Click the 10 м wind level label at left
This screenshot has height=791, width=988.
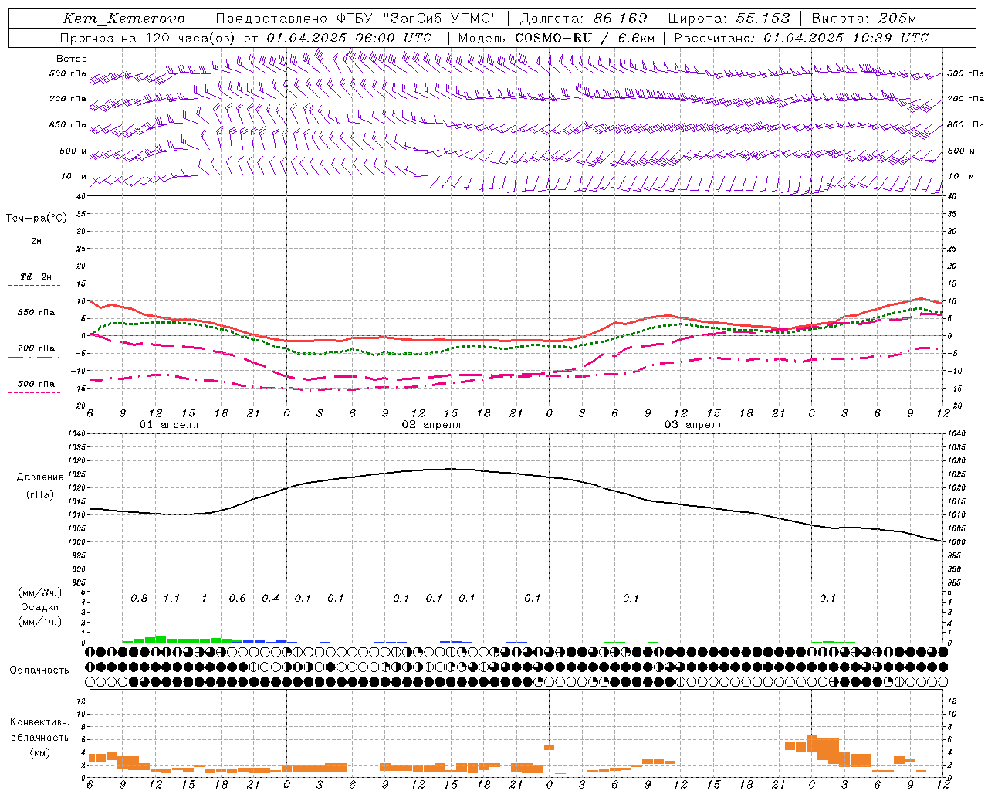(74, 177)
